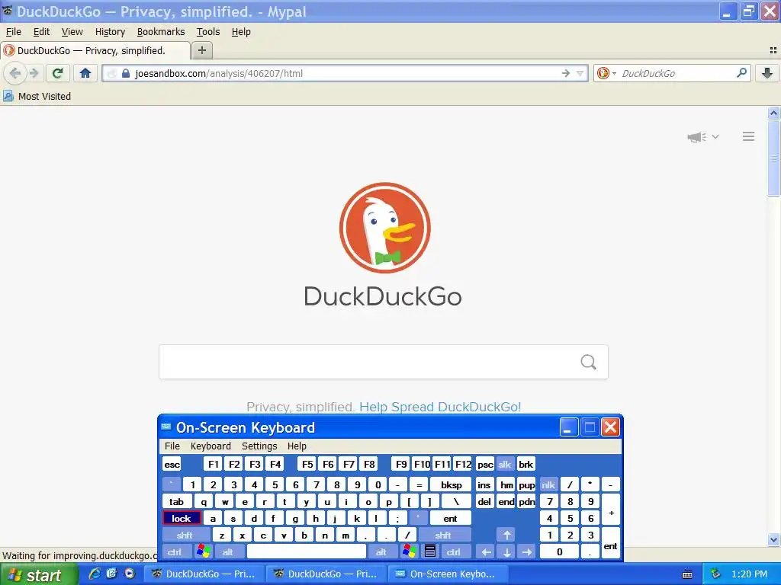
Task: Click the second quick launch icon
Action: coord(111,574)
